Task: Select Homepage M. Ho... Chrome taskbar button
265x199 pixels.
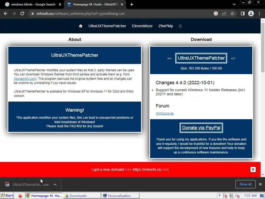Action: [x=44, y=196]
